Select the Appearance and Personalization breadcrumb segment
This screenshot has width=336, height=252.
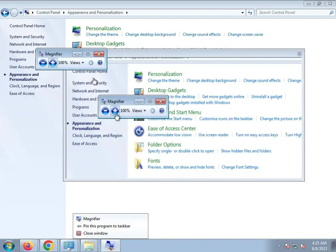tap(95, 12)
